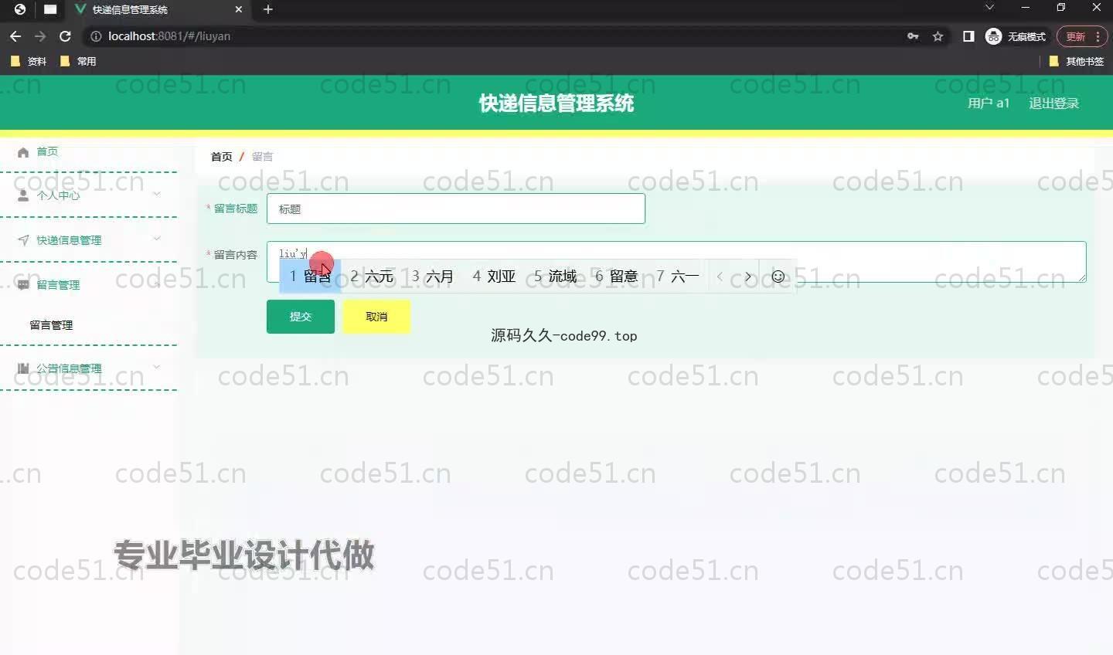1113x655 pixels.
Task: Click the 首页 breadcrumb link
Action: [x=221, y=157]
